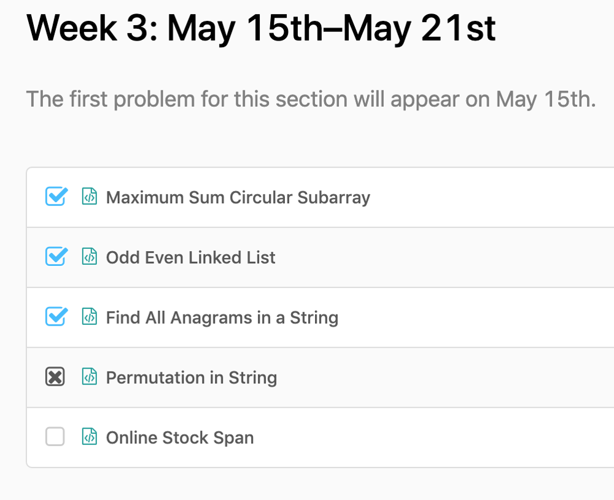614x500 pixels.
Task: Open the Online Stock Span problem
Action: pos(180,438)
